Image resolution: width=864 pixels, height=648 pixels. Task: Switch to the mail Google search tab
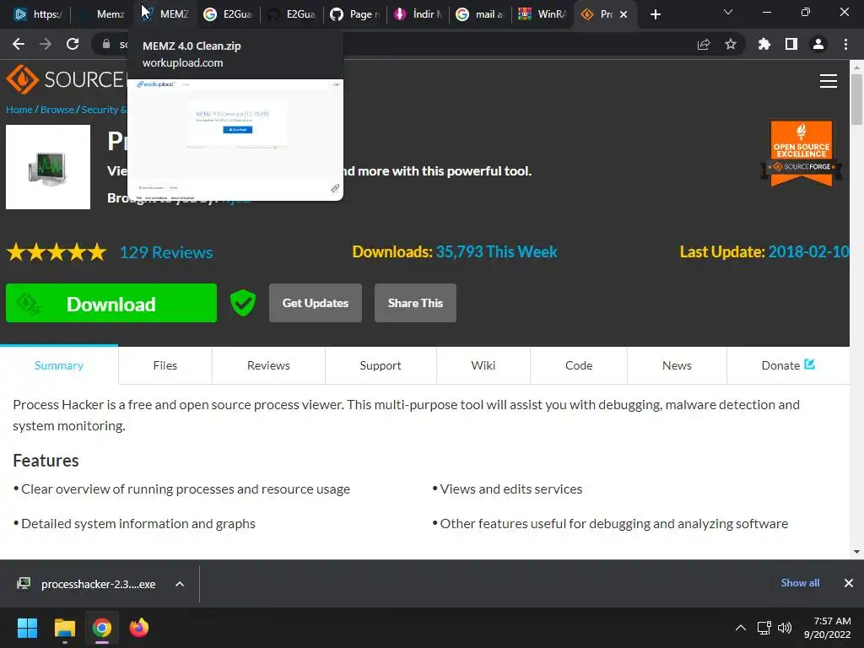[480, 14]
